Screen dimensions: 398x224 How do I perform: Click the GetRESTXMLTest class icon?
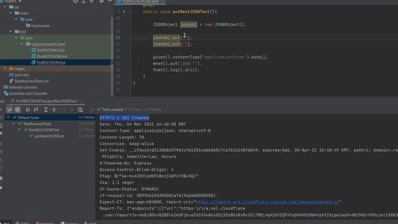(33, 50)
